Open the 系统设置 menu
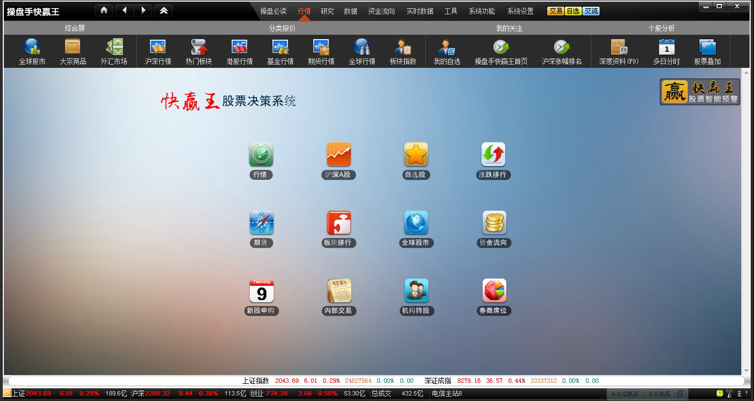 tap(521, 11)
